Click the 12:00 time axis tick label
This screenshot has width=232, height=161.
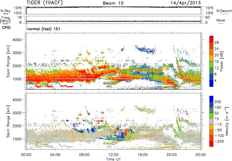113,155
